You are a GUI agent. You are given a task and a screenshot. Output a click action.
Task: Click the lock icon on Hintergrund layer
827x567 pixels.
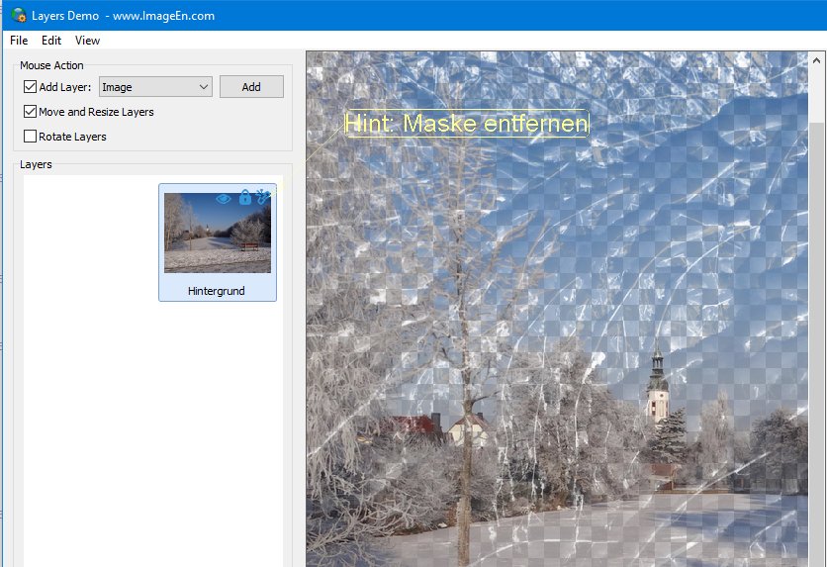[x=244, y=197]
